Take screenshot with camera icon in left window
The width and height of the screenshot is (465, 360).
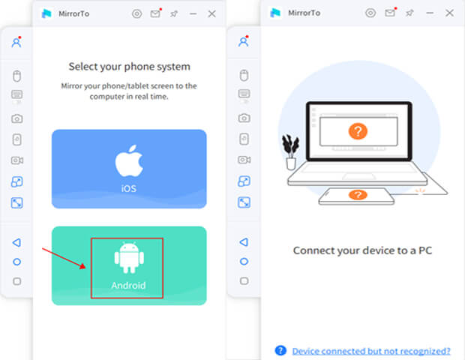17,118
